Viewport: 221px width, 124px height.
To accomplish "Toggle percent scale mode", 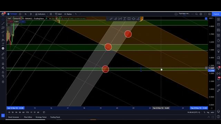I will coord(204,112).
